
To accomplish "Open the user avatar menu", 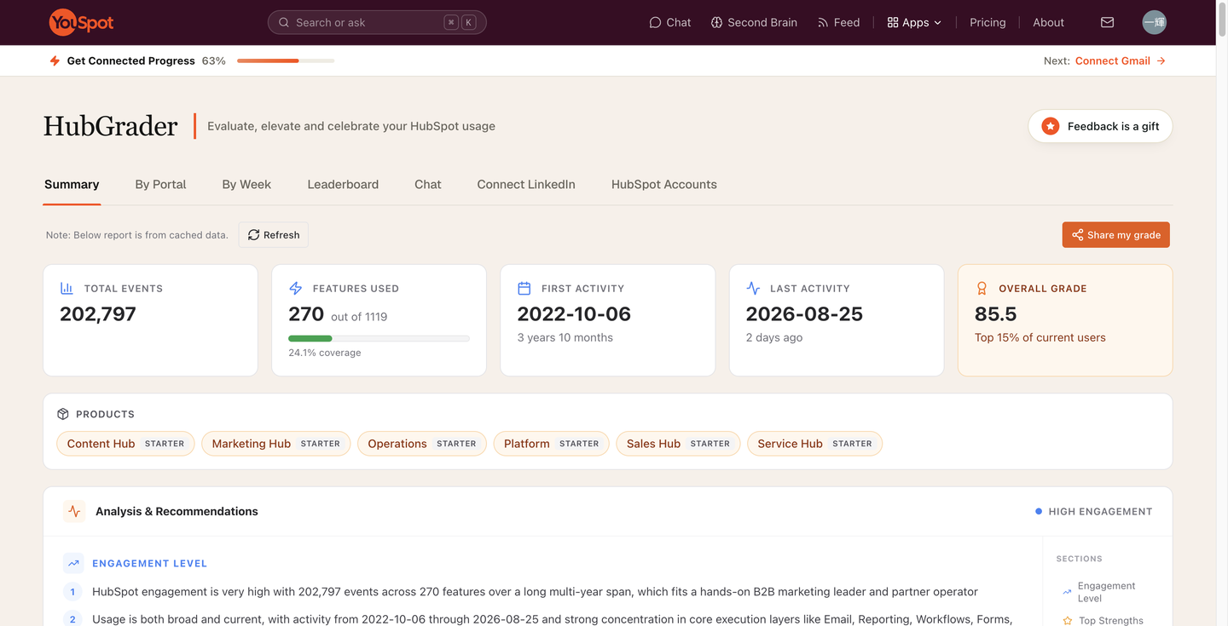I will (x=1154, y=22).
